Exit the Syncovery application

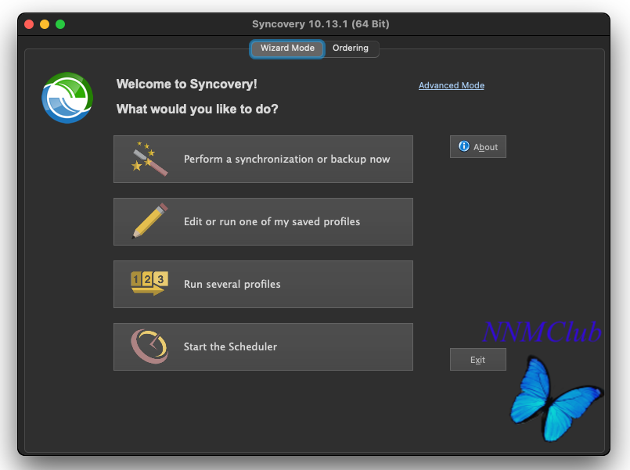click(x=477, y=360)
